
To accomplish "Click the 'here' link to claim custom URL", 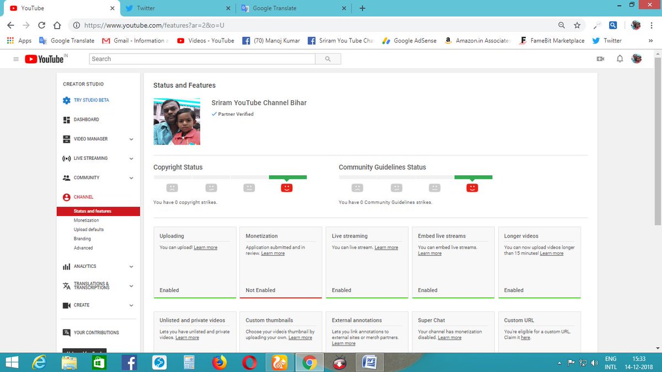I will pyautogui.click(x=526, y=338).
